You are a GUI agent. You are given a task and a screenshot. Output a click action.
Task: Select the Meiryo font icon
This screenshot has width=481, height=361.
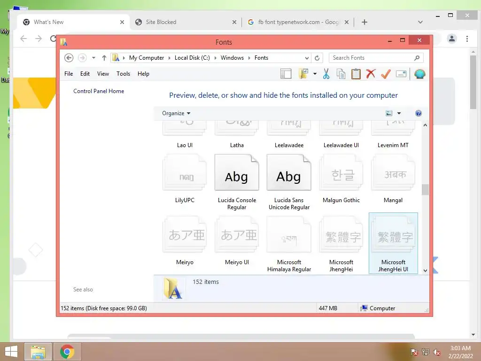pos(185,235)
